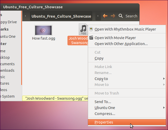This screenshot has width=168, height=130.
Task: Expand the greyed Move to submenu arrow
Action: tap(164, 85)
